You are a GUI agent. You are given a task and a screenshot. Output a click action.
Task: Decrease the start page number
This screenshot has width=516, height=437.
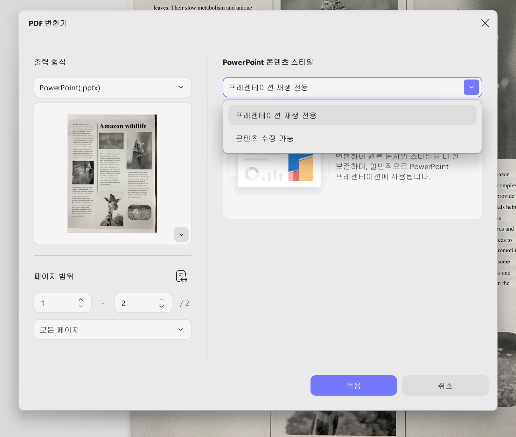[81, 306]
